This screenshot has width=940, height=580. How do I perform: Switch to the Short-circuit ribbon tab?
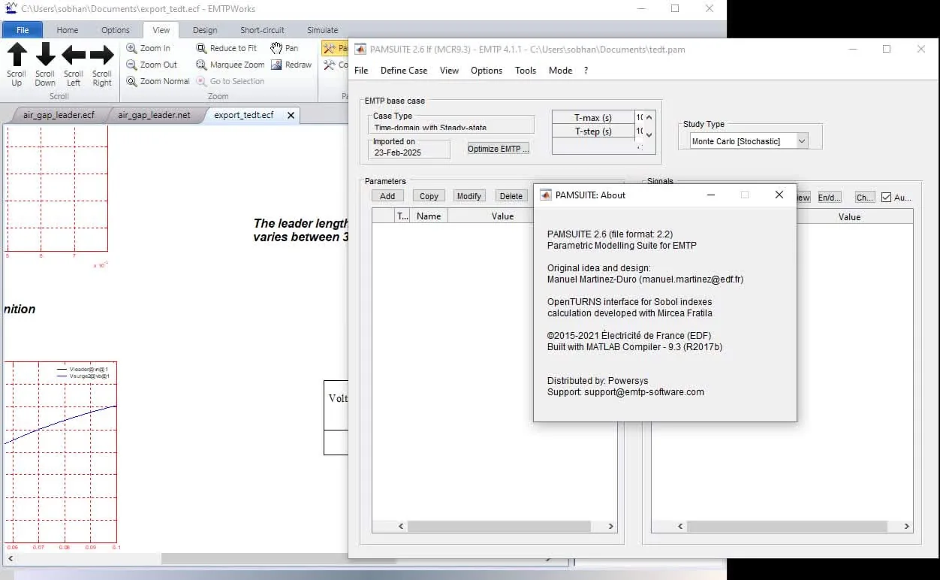tap(262, 30)
